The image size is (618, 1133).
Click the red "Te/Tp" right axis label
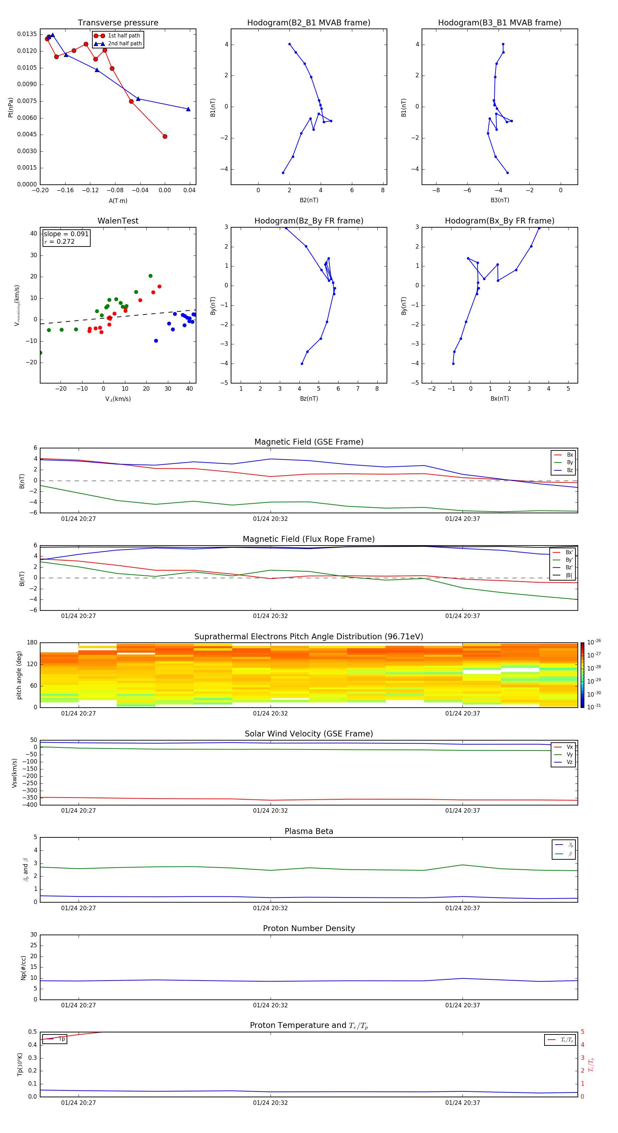591,1065
